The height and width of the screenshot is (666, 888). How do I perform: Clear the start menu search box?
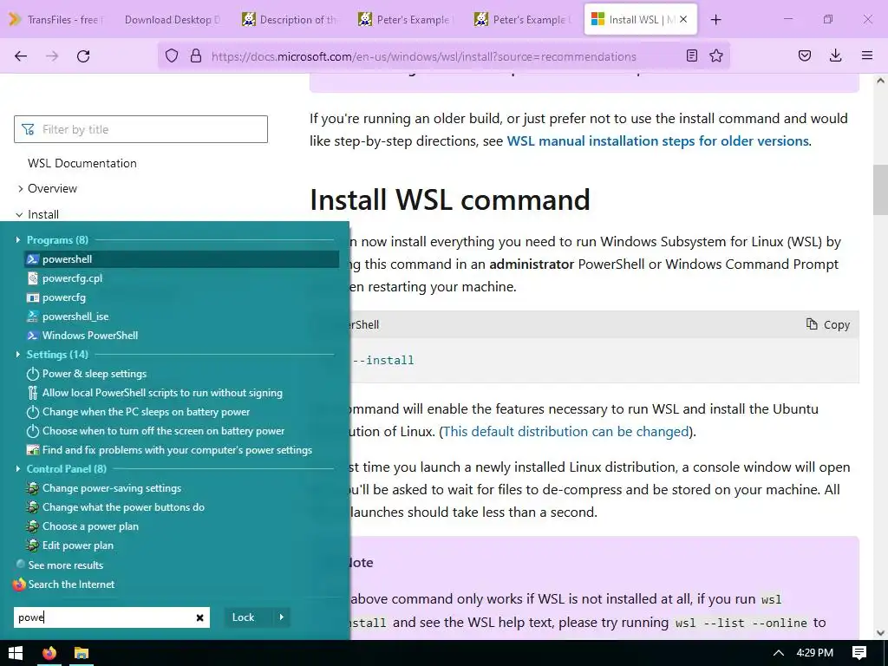(x=200, y=617)
